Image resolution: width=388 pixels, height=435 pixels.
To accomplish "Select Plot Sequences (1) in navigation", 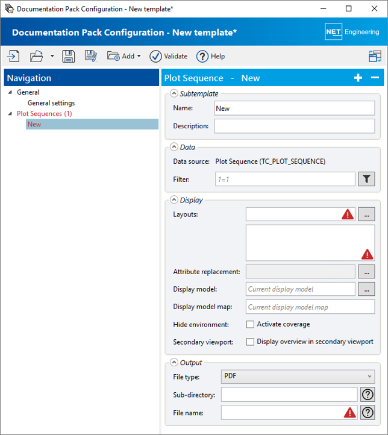I will 45,114.
